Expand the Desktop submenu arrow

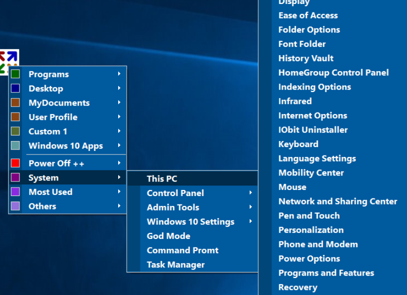119,88
